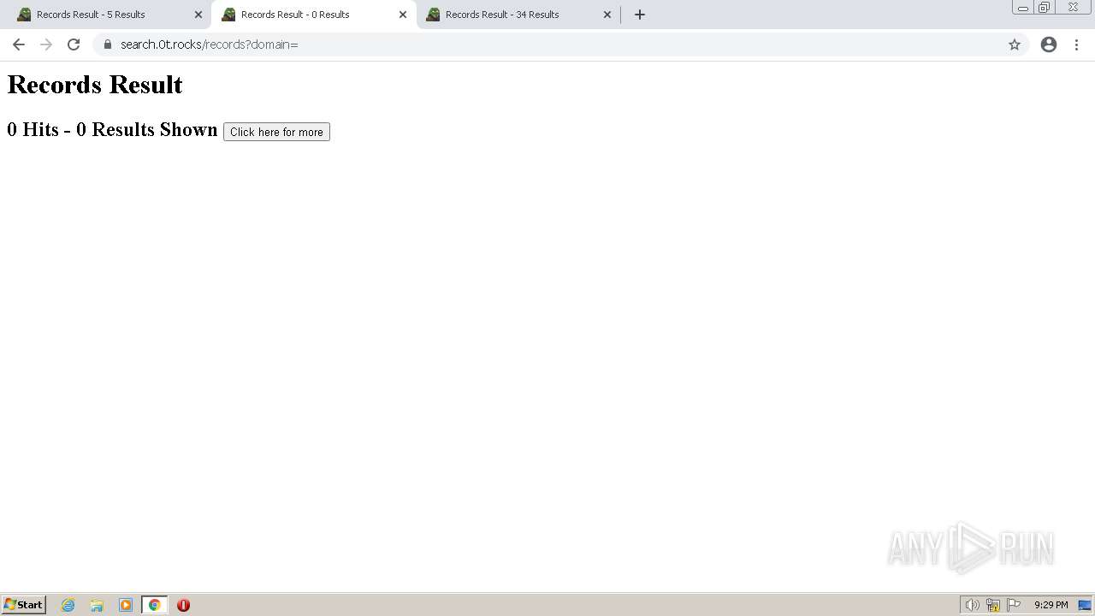The width and height of the screenshot is (1095, 616).
Task: Click the 9:29 PM system clock
Action: (1051, 605)
